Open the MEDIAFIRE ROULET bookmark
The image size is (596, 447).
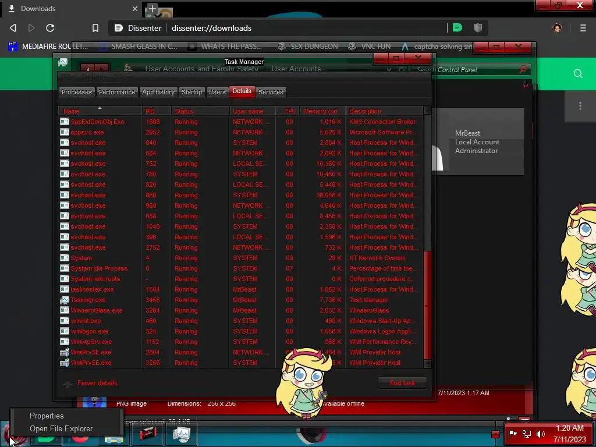tap(48, 47)
